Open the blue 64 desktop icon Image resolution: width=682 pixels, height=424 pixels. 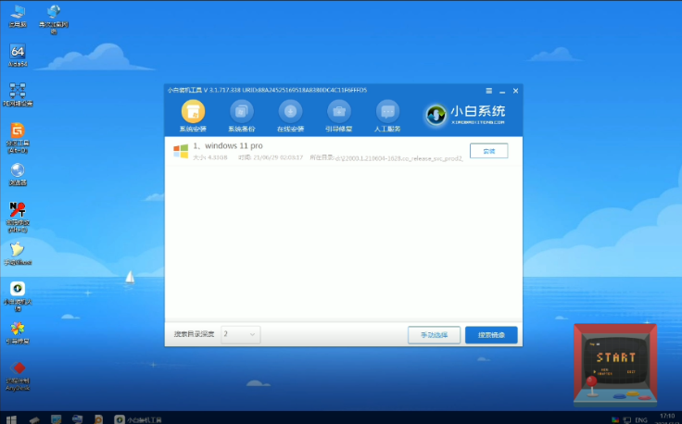tap(18, 51)
